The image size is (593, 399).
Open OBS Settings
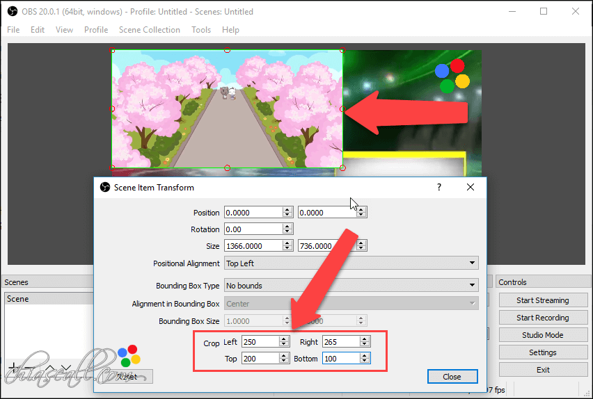(x=543, y=352)
